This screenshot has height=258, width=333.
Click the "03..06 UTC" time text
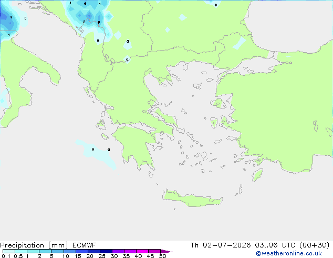275,245
